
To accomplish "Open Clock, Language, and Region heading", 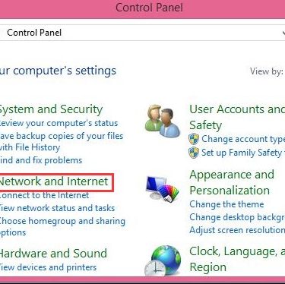I will [x=237, y=259].
